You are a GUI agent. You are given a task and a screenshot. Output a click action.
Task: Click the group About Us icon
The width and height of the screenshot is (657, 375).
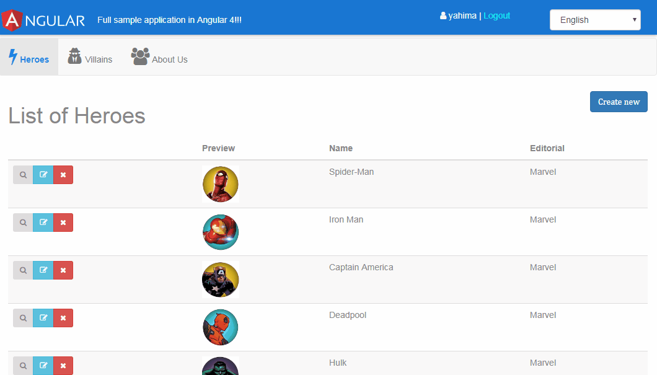point(140,56)
